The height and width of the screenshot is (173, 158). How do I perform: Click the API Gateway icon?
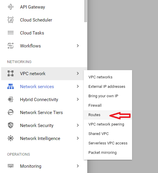tap(11, 7)
